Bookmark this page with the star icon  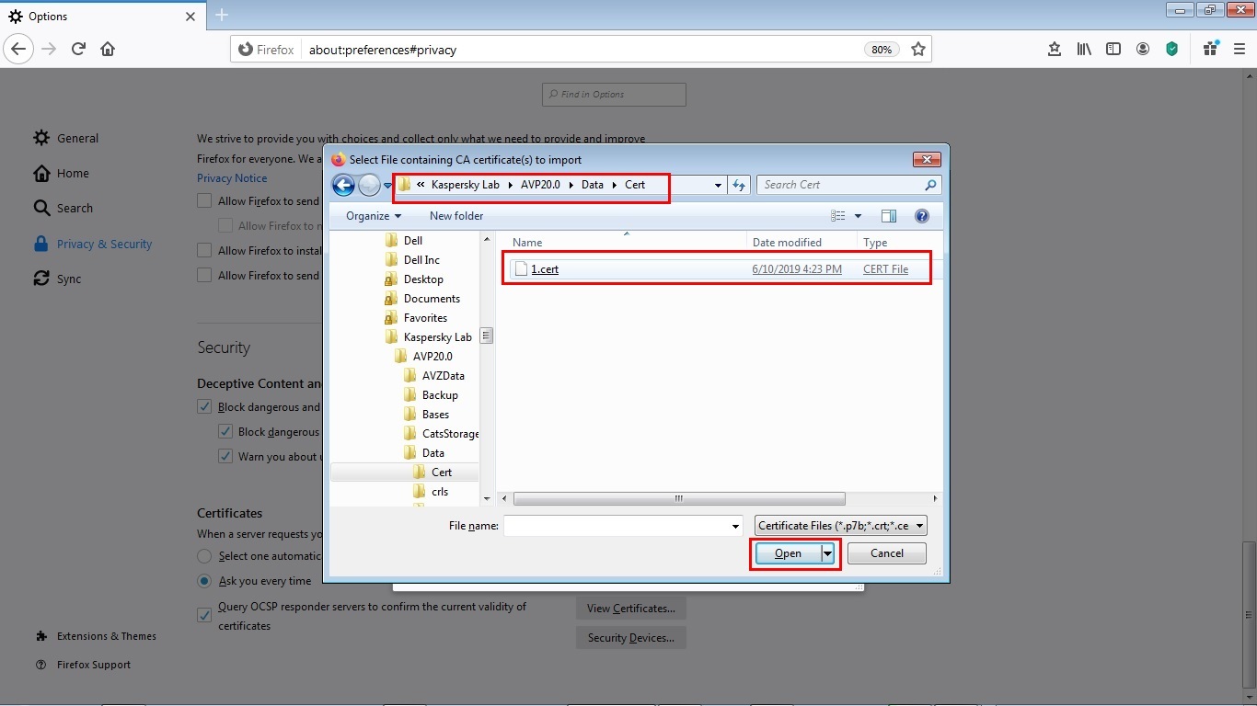(x=917, y=50)
